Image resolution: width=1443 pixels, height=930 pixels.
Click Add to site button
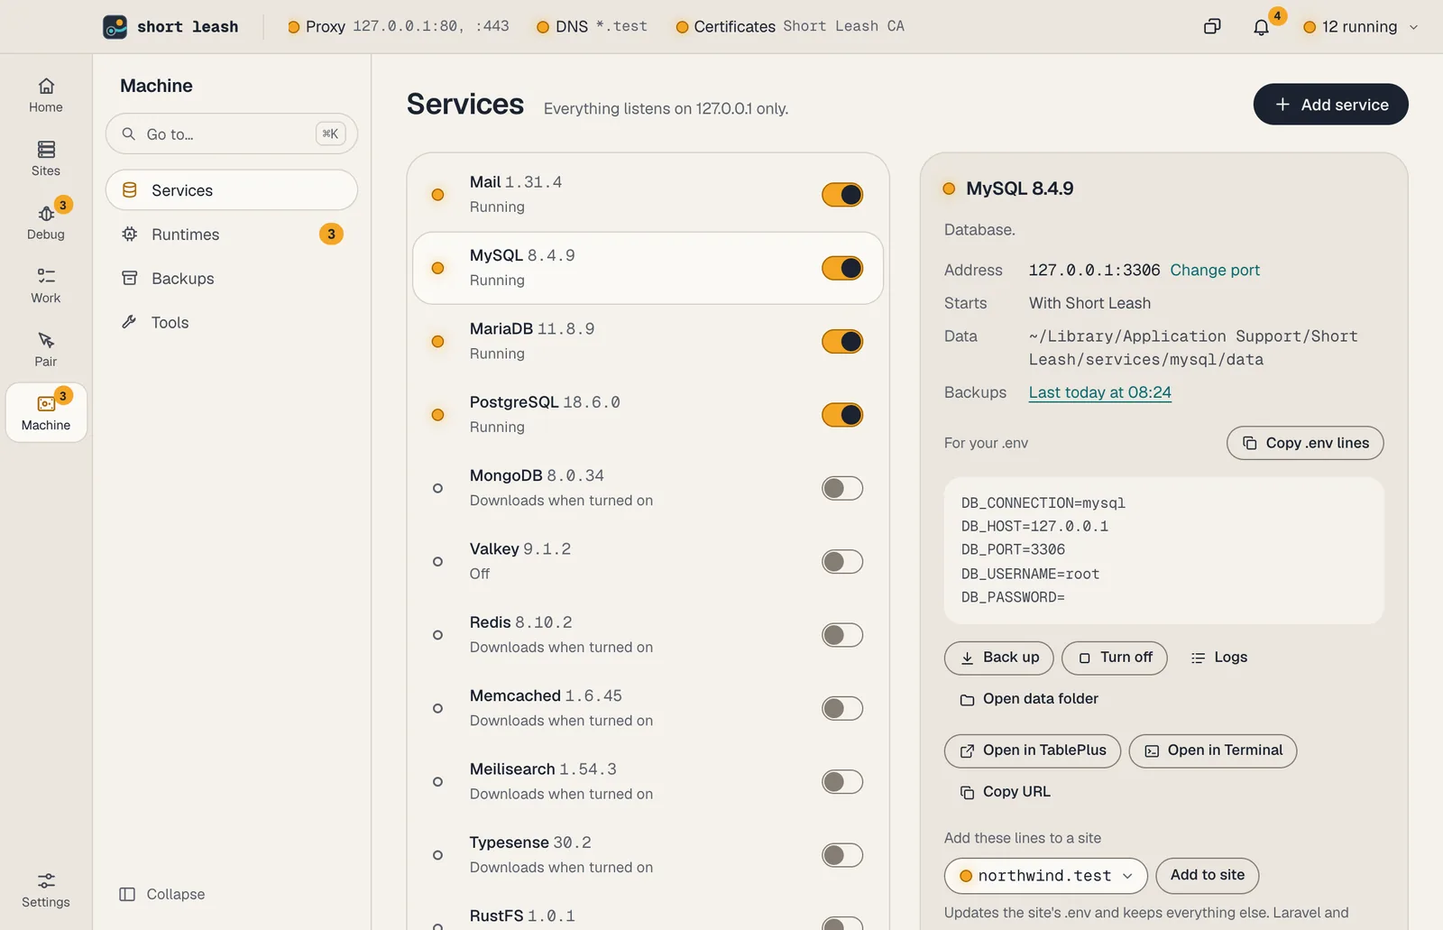pos(1208,875)
